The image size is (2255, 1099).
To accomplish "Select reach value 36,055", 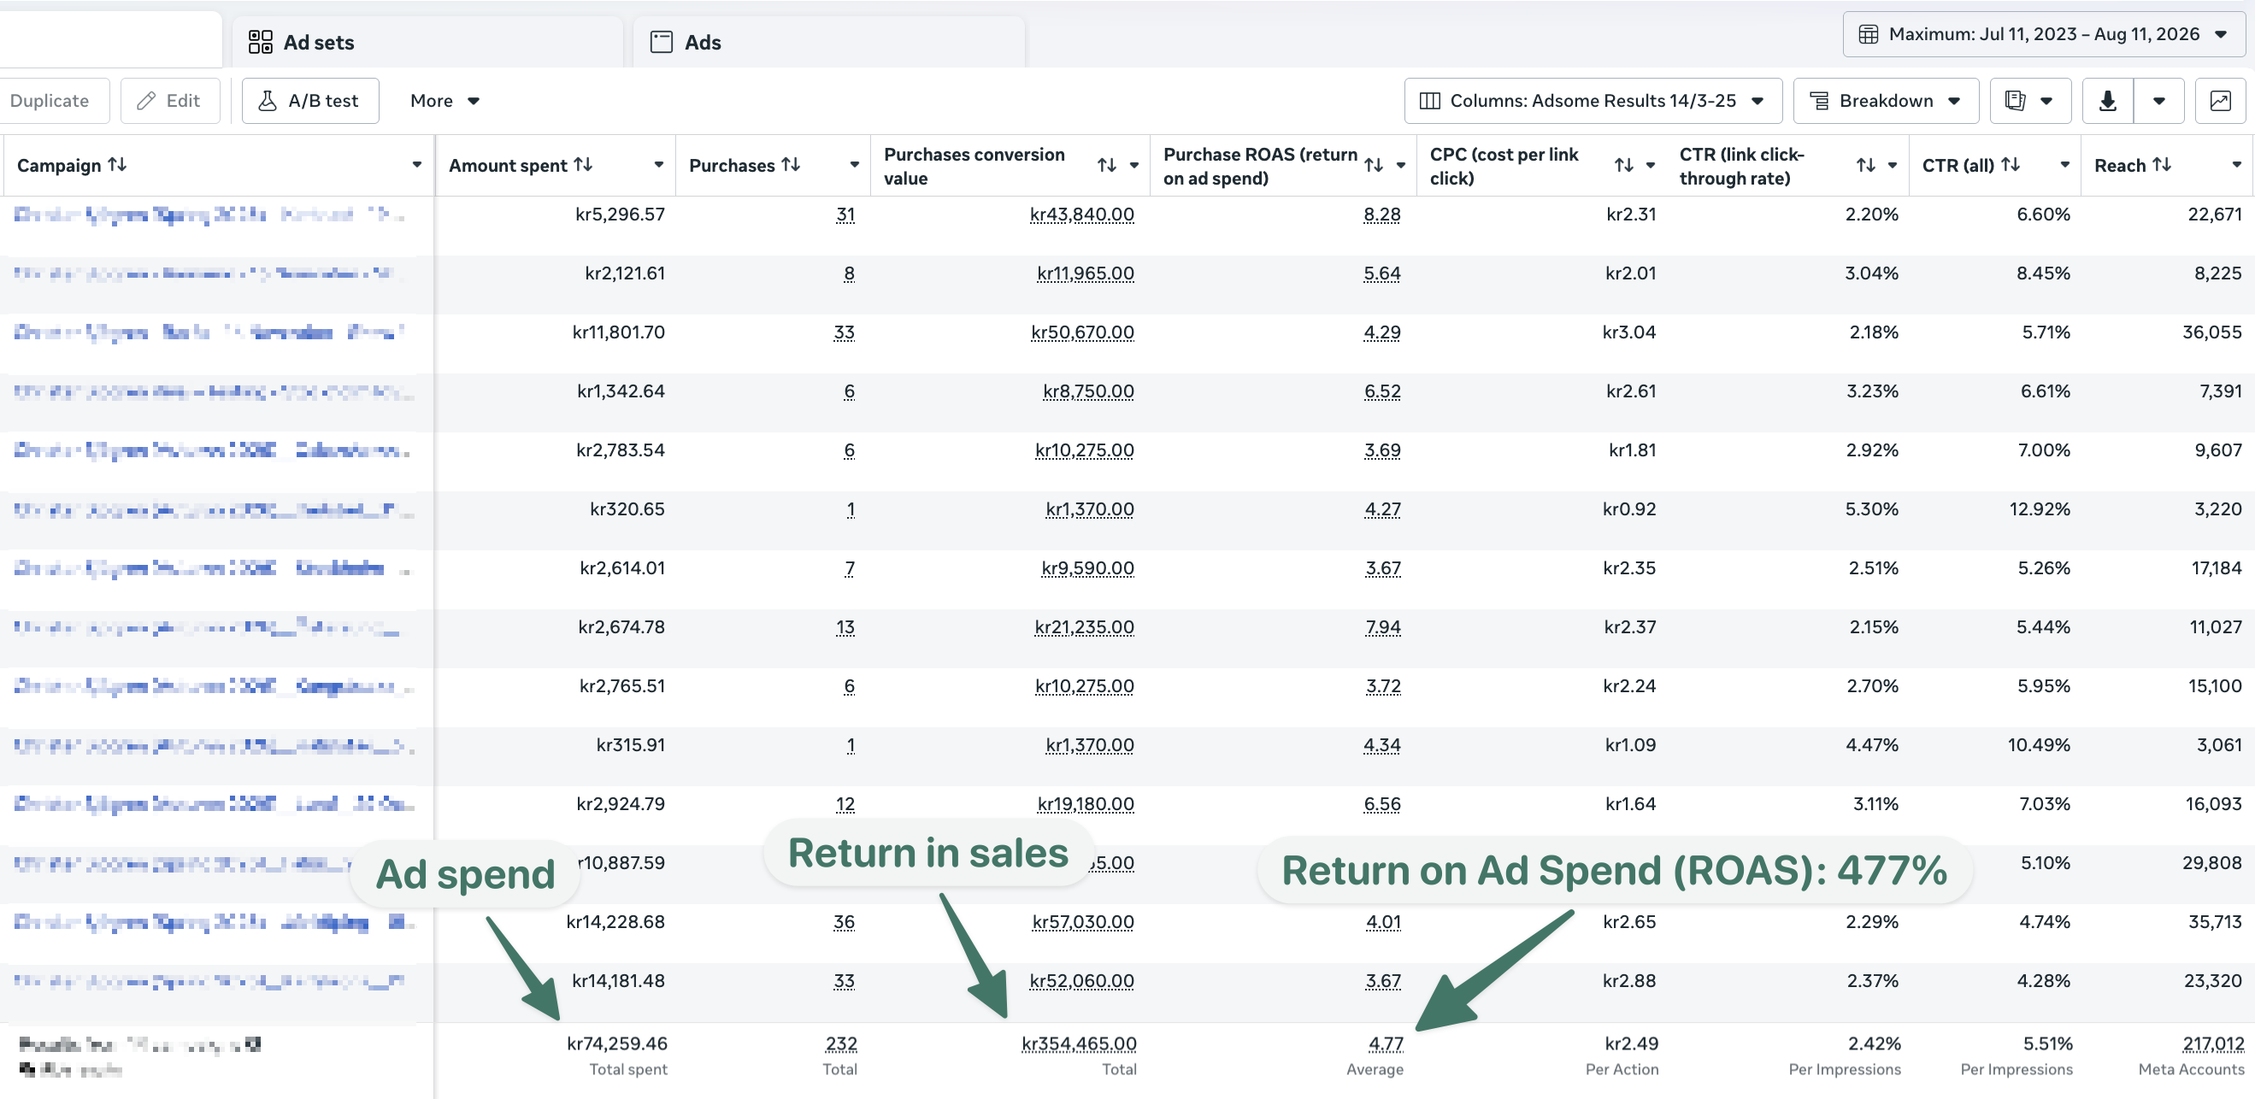I will 2211,332.
